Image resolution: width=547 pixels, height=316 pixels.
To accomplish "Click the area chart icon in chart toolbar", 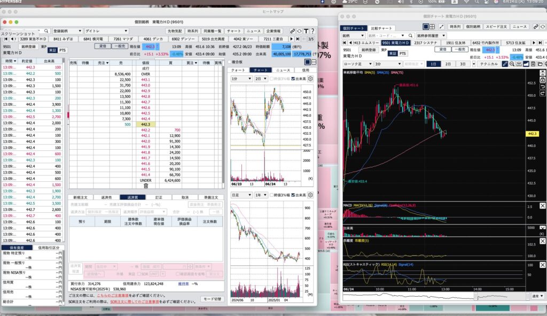I will click(526, 64).
